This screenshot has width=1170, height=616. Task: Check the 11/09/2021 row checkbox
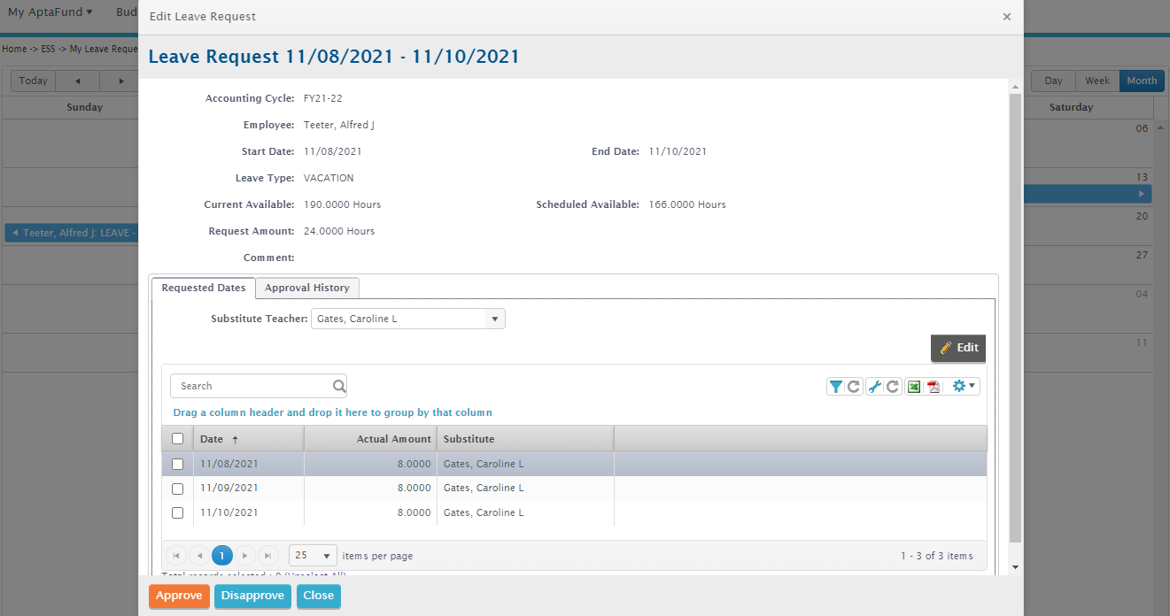pos(177,489)
